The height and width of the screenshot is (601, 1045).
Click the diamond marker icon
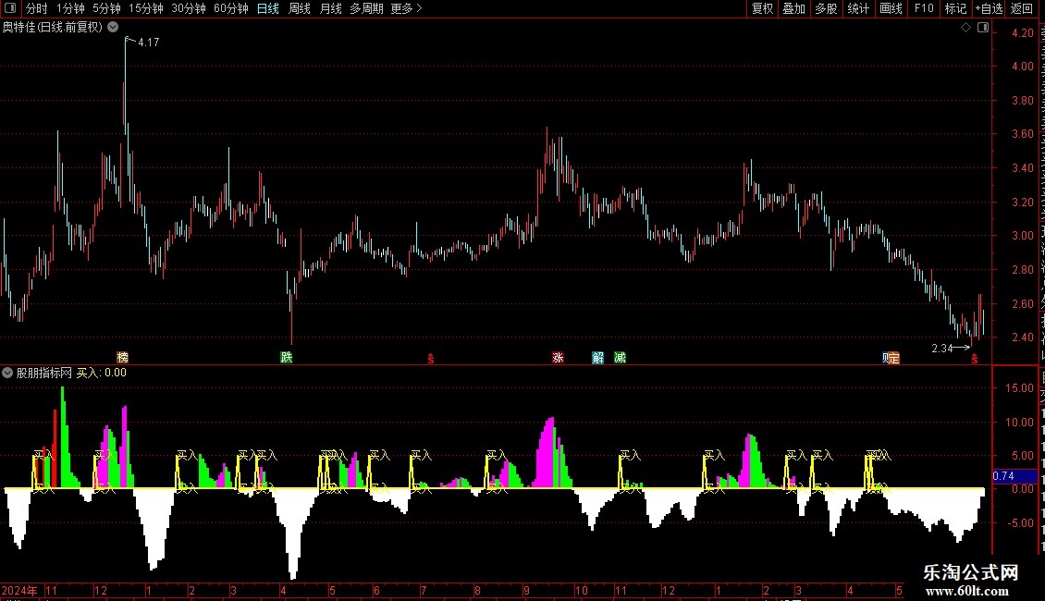[x=965, y=28]
